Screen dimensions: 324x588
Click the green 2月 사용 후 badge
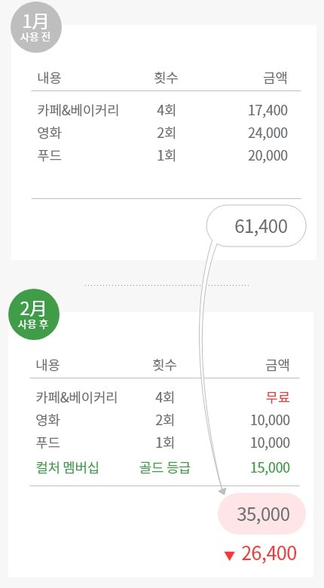click(34, 314)
